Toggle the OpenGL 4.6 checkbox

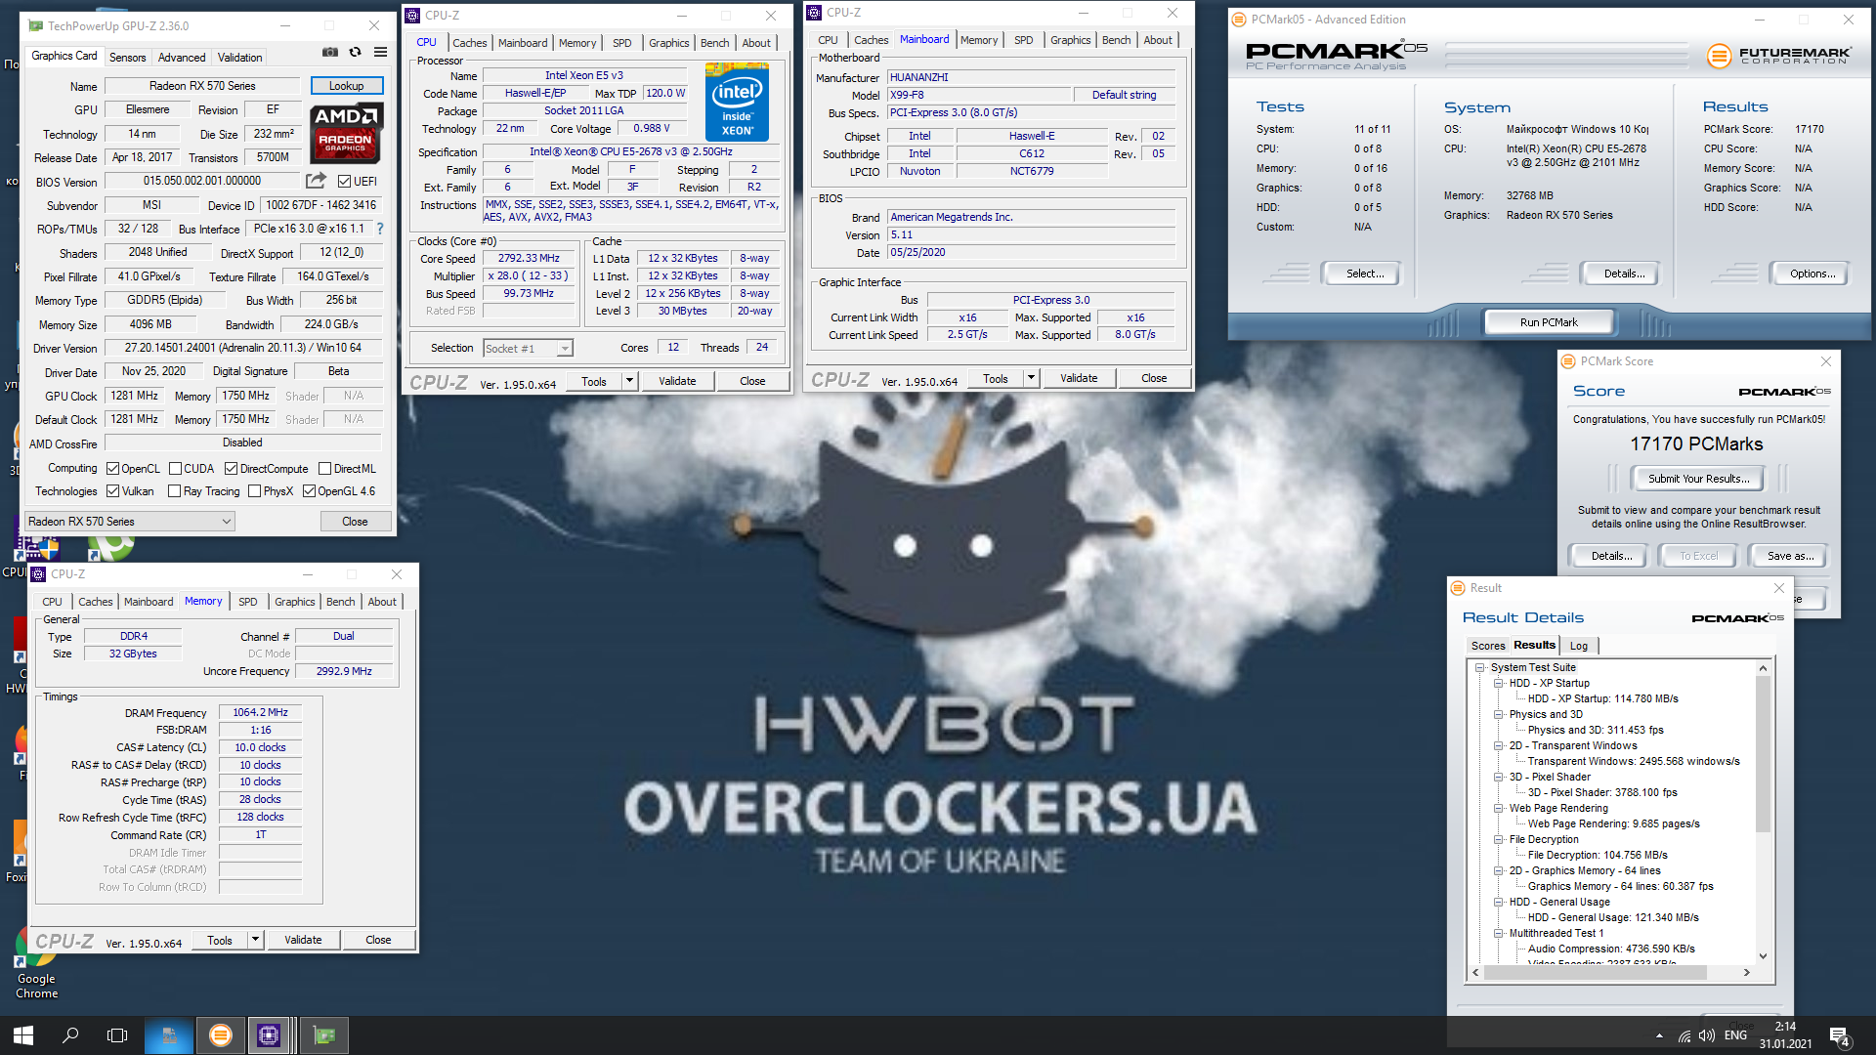309,491
